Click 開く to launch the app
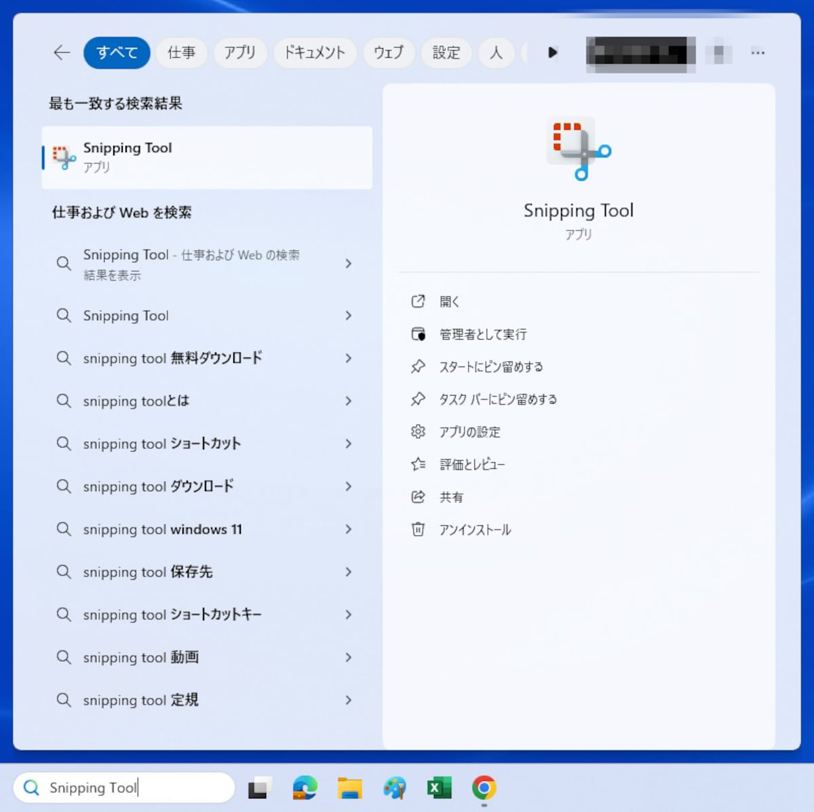This screenshot has width=814, height=812. coord(449,302)
